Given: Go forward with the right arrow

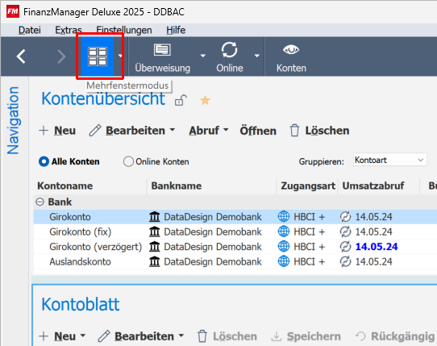Looking at the screenshot, I should (61, 56).
